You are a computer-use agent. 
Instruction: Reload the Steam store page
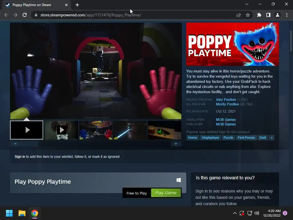(25, 15)
